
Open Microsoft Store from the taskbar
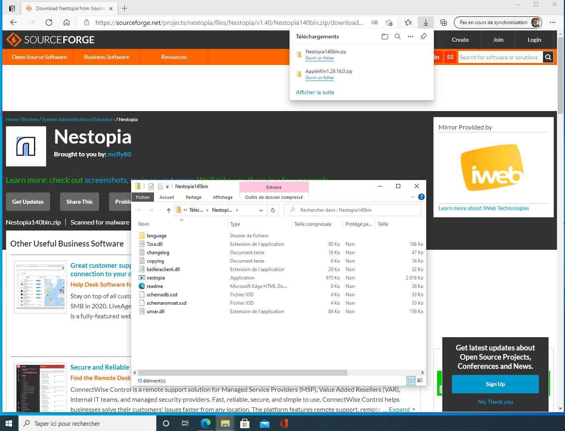click(x=245, y=423)
